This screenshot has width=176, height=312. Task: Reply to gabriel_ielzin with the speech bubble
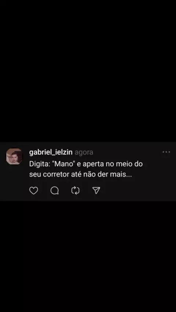55,191
